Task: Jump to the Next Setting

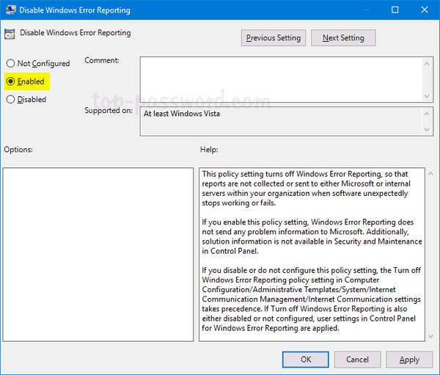Action: [x=342, y=38]
